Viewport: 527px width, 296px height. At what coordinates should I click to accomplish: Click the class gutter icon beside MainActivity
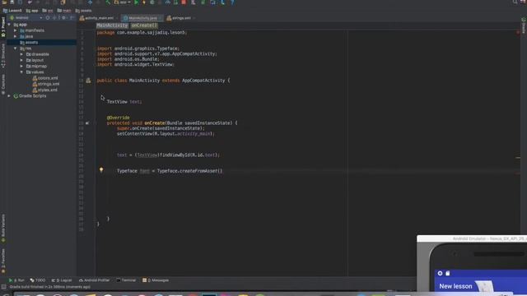pos(88,81)
